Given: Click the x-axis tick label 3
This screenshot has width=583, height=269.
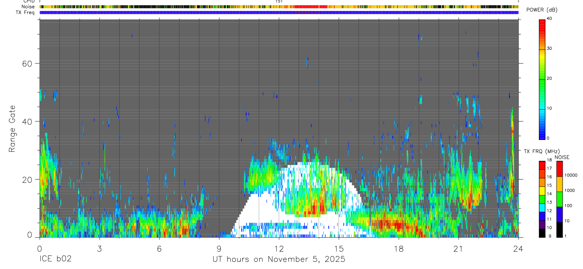Looking at the screenshot, I should [x=99, y=249].
